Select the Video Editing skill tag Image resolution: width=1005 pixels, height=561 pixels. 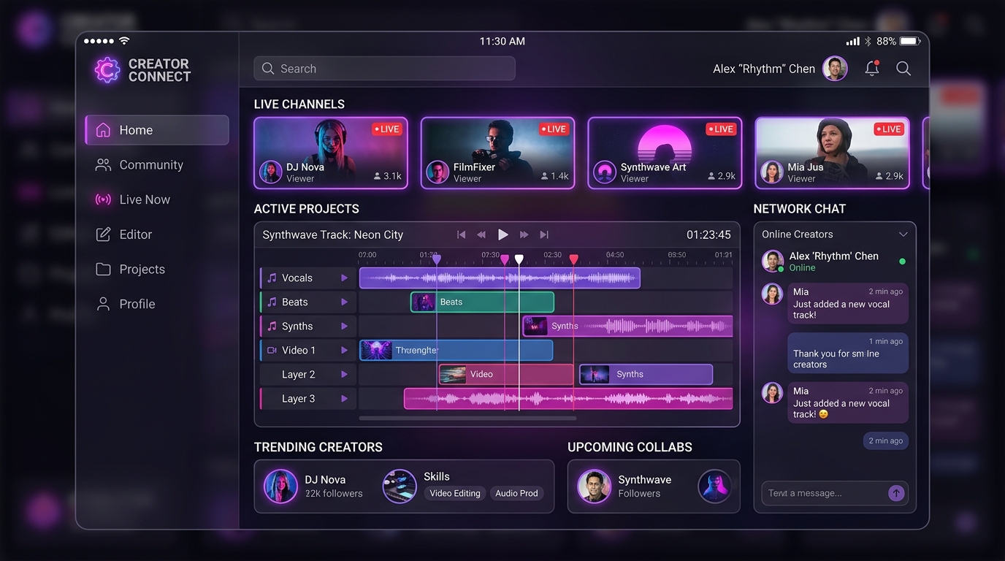pyautogui.click(x=455, y=493)
